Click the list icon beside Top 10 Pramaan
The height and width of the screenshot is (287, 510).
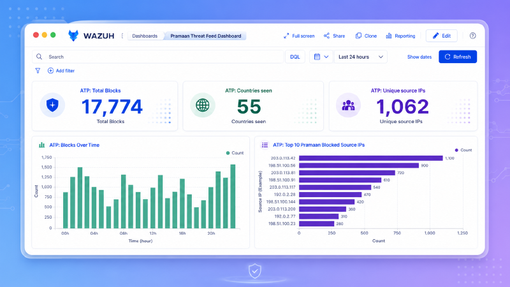coord(265,145)
